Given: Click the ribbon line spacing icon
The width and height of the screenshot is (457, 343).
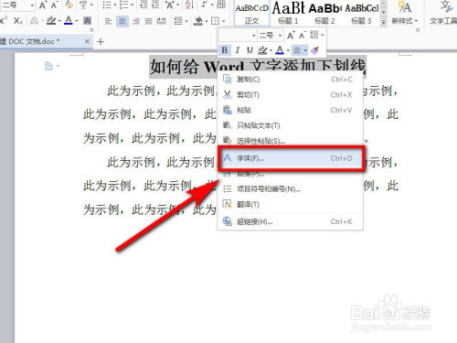Looking at the screenshot, I should [x=178, y=21].
